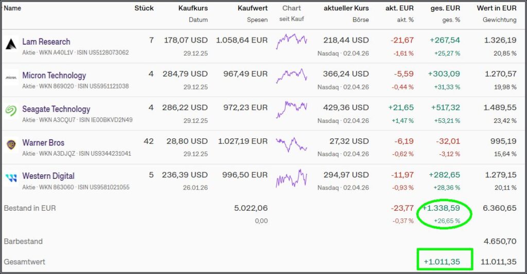The image size is (527, 274).
Task: Open Lam Research price chart thumbnail
Action: pos(291,41)
